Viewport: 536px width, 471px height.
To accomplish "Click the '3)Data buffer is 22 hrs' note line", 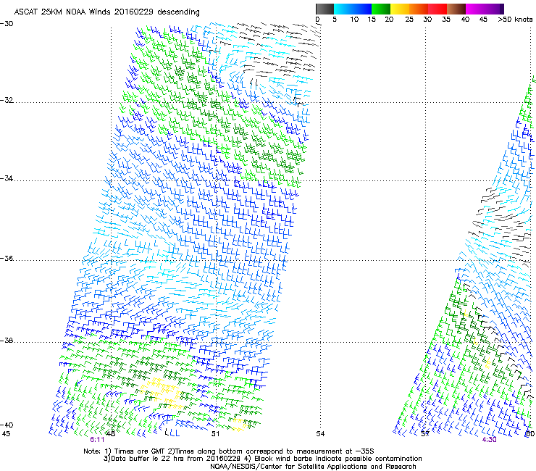I will pyautogui.click(x=262, y=459).
